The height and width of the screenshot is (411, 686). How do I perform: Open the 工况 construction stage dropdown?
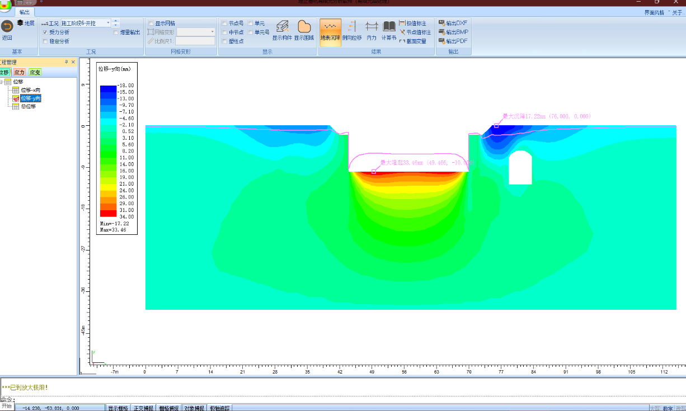click(108, 23)
